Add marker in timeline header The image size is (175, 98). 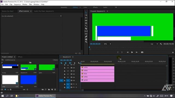pos(75,63)
